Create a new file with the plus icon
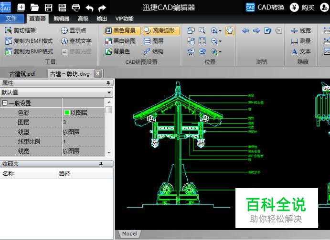The height and width of the screenshot is (240, 330). [x=21, y=8]
